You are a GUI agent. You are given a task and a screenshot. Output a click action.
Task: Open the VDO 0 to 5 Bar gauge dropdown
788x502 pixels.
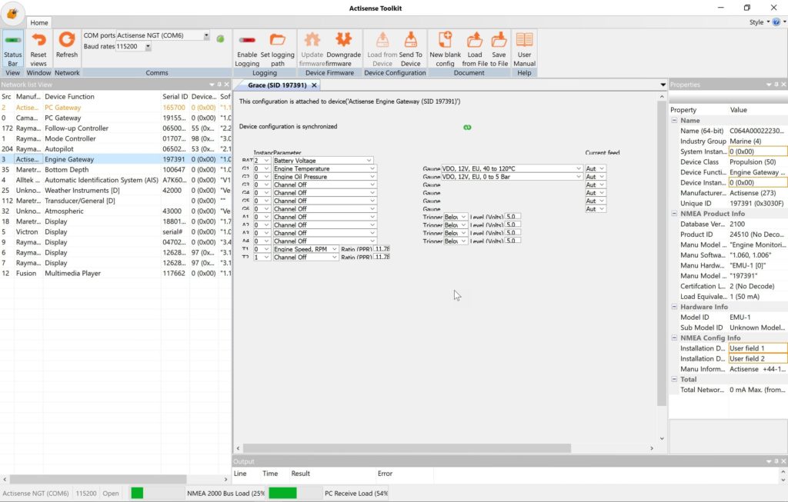[x=579, y=177]
